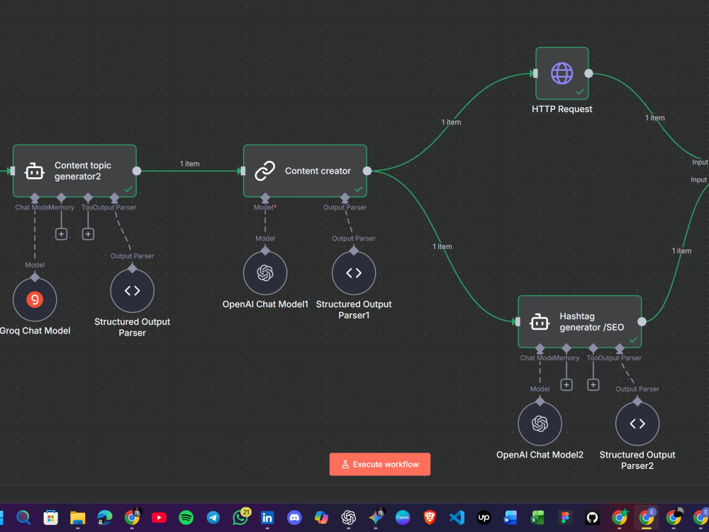Open Upwork from taskbar
This screenshot has width=709, height=532.
pos(484,517)
